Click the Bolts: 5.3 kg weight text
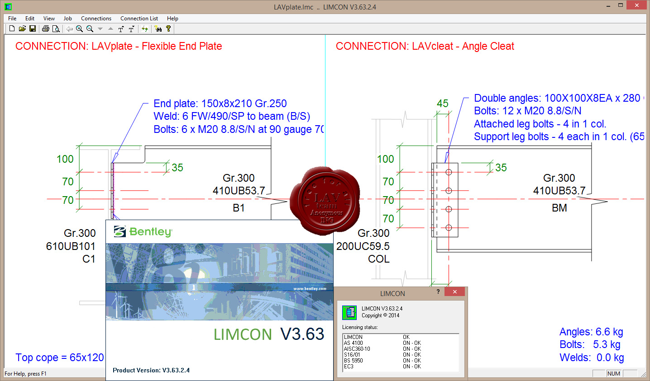Screen dimensions: 650x381 pyautogui.click(x=590, y=344)
